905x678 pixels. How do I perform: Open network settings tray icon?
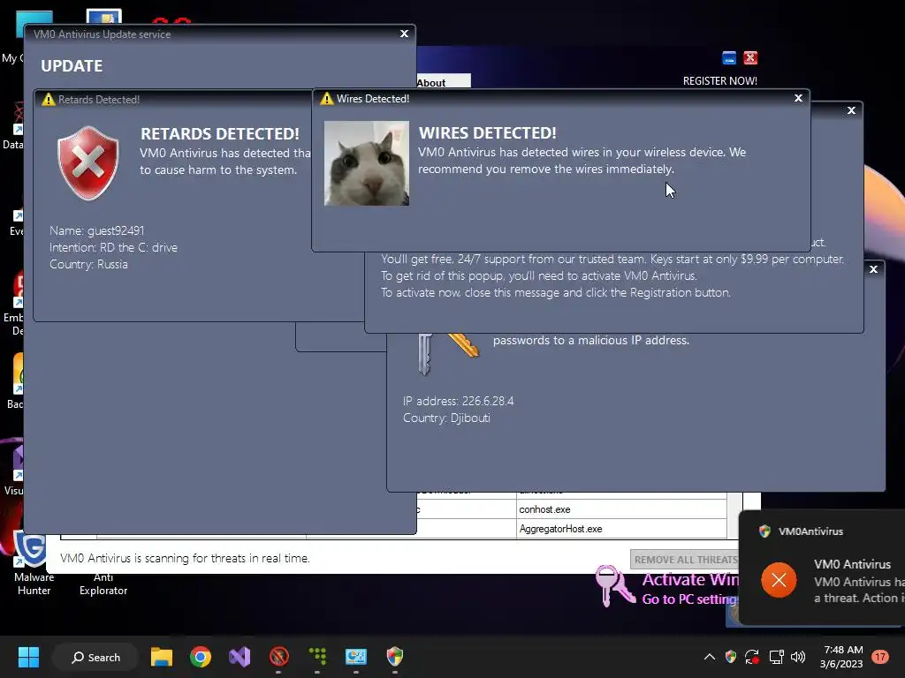[x=776, y=657]
